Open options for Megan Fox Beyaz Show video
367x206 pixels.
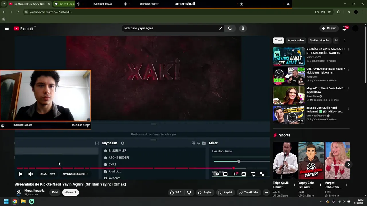(x=348, y=89)
